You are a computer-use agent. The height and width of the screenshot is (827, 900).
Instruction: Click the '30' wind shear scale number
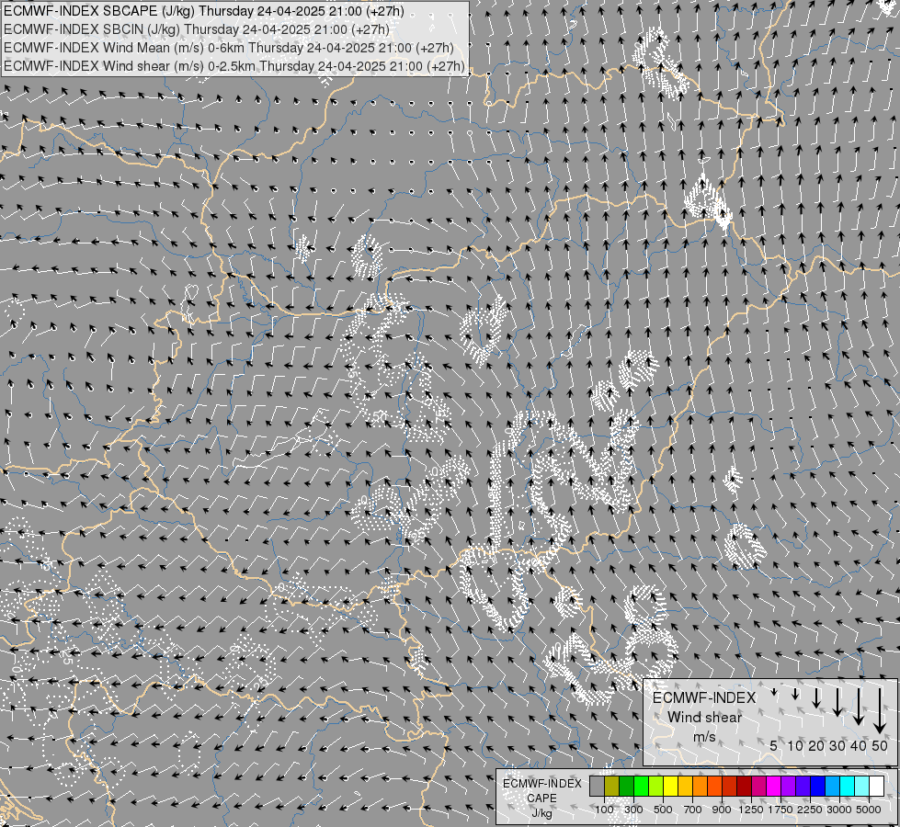click(x=837, y=745)
